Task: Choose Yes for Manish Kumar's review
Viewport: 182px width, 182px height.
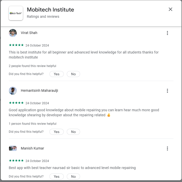Action: [x=56, y=176]
